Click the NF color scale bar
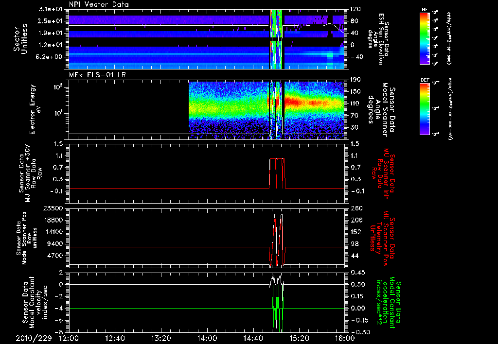 424,38
